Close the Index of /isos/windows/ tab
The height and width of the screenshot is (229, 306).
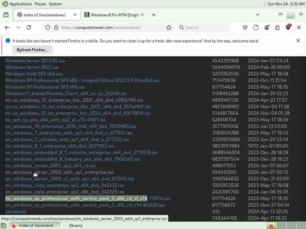pos(75,15)
